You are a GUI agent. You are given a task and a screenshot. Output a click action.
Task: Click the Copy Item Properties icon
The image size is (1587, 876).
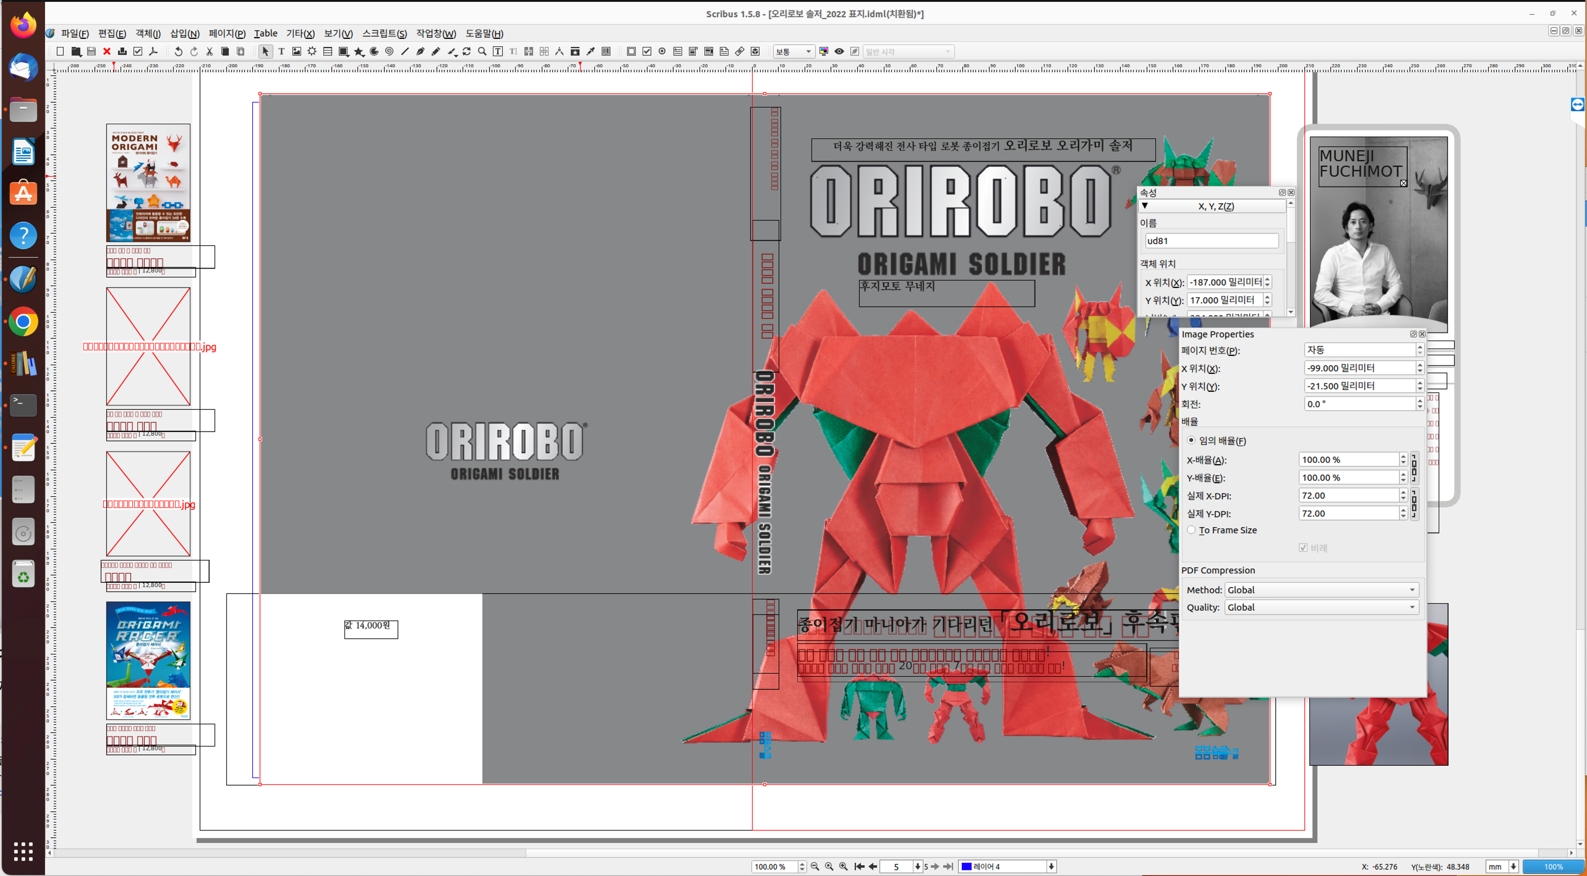pos(575,52)
